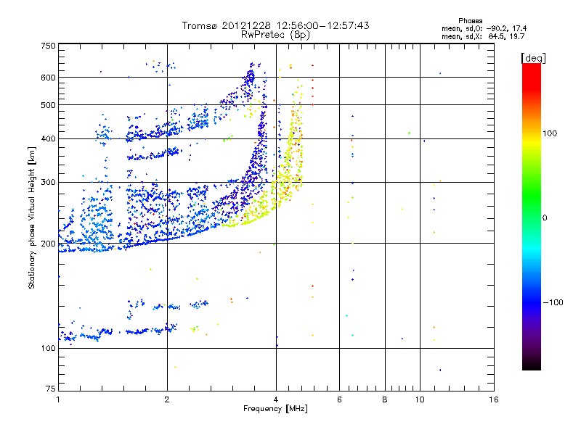Click the y-axis tick label '750'
The width and height of the screenshot is (581, 435).
click(48, 46)
